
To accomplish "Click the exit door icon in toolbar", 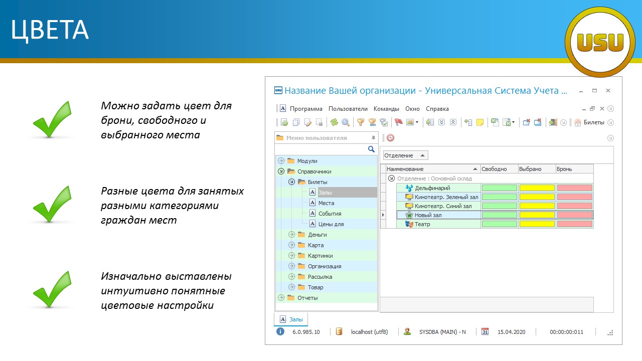I will (x=553, y=122).
